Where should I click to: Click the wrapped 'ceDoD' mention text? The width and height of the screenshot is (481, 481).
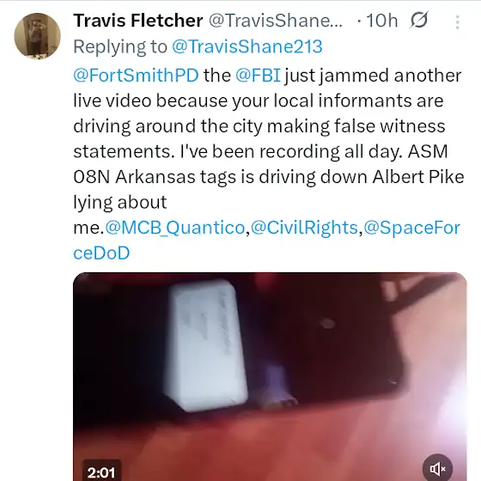click(x=101, y=253)
